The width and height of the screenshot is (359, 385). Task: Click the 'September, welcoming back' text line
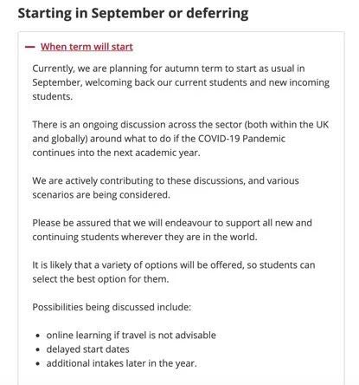click(x=181, y=82)
